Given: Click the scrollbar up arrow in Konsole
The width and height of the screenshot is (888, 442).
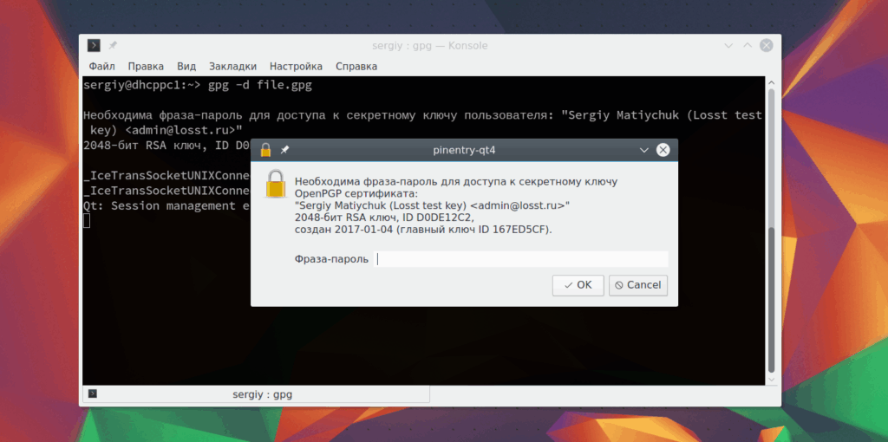Looking at the screenshot, I should (771, 81).
